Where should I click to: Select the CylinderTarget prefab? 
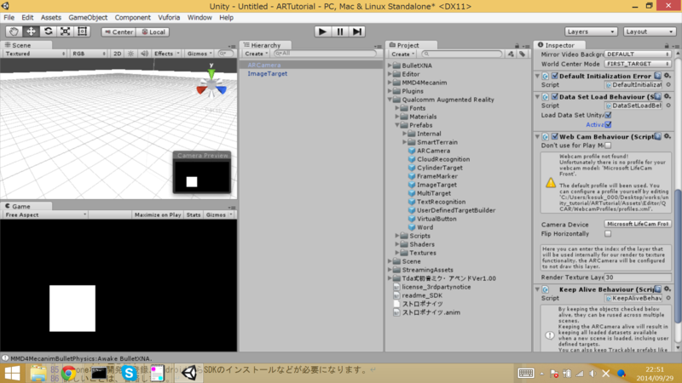(440, 168)
